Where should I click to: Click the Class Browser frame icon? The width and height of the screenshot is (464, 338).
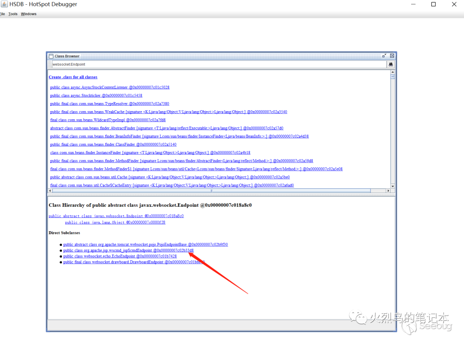51,56
